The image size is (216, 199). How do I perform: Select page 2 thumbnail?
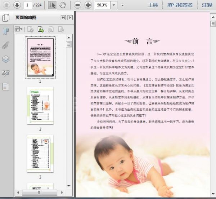click(40, 106)
